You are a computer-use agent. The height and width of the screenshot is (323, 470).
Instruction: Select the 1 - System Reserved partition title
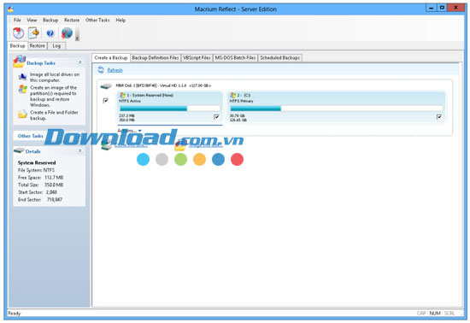[150, 96]
